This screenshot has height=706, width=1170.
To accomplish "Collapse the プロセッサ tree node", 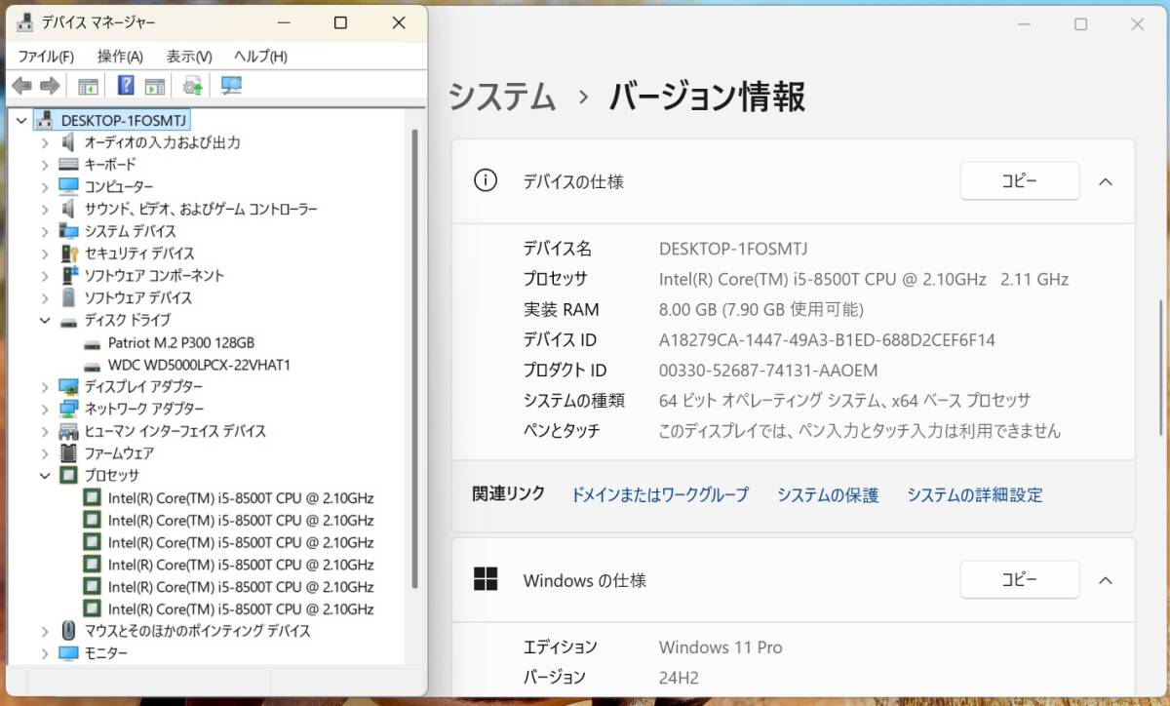I will 45,475.
